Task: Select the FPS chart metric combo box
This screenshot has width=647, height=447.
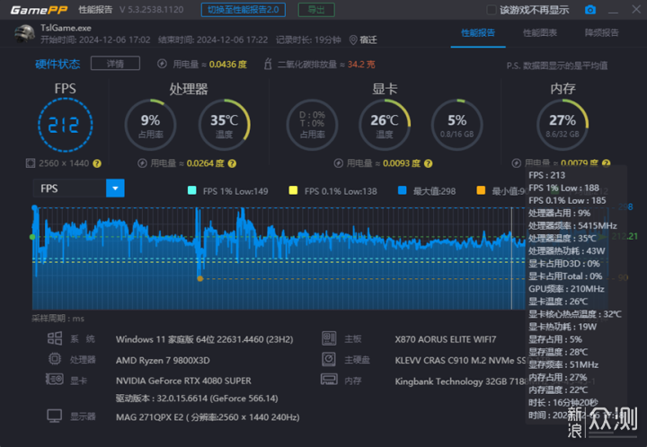Action: coord(78,188)
